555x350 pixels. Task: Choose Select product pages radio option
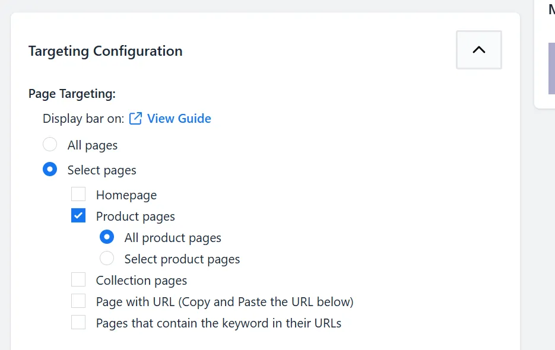107,258
